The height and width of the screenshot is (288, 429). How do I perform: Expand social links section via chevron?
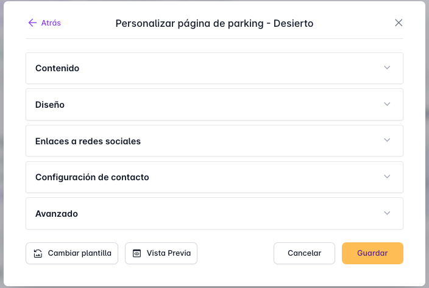coord(387,140)
